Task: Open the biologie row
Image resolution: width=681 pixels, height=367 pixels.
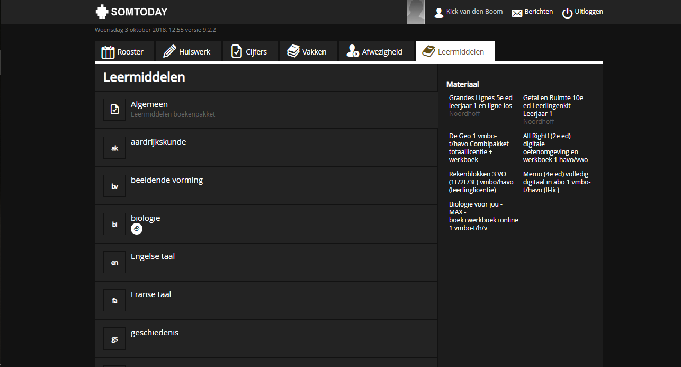Action: [266, 224]
